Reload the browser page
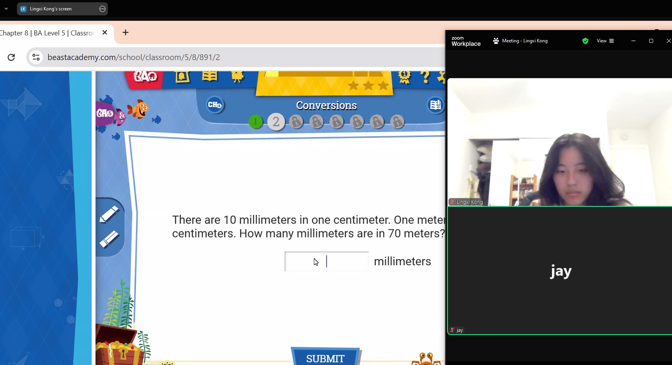Image resolution: width=672 pixels, height=365 pixels. (11, 57)
